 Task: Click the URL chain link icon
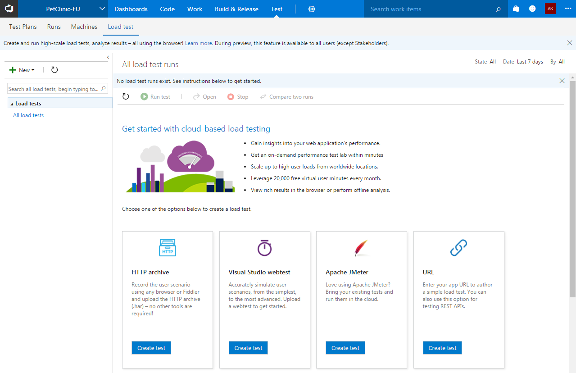pyautogui.click(x=458, y=247)
